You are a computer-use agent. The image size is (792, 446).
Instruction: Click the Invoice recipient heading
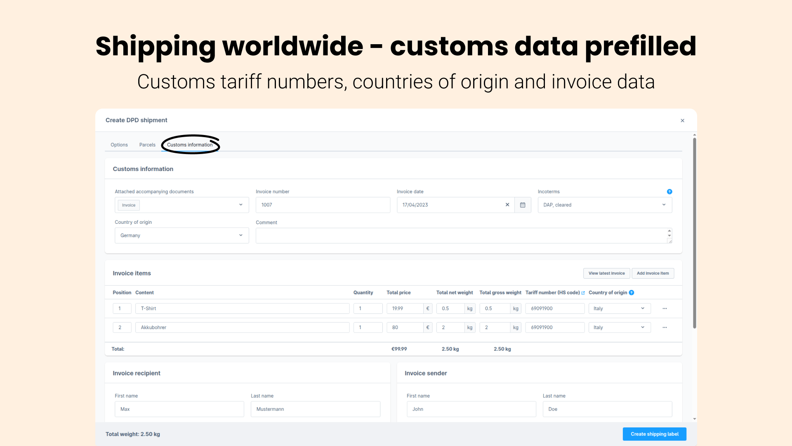[137, 373]
